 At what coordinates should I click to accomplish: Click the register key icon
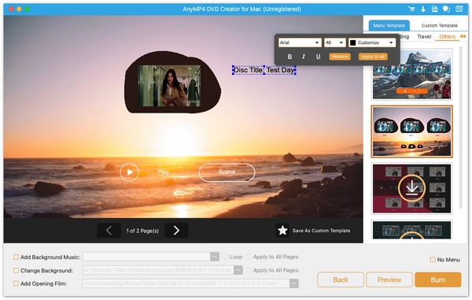point(423,9)
